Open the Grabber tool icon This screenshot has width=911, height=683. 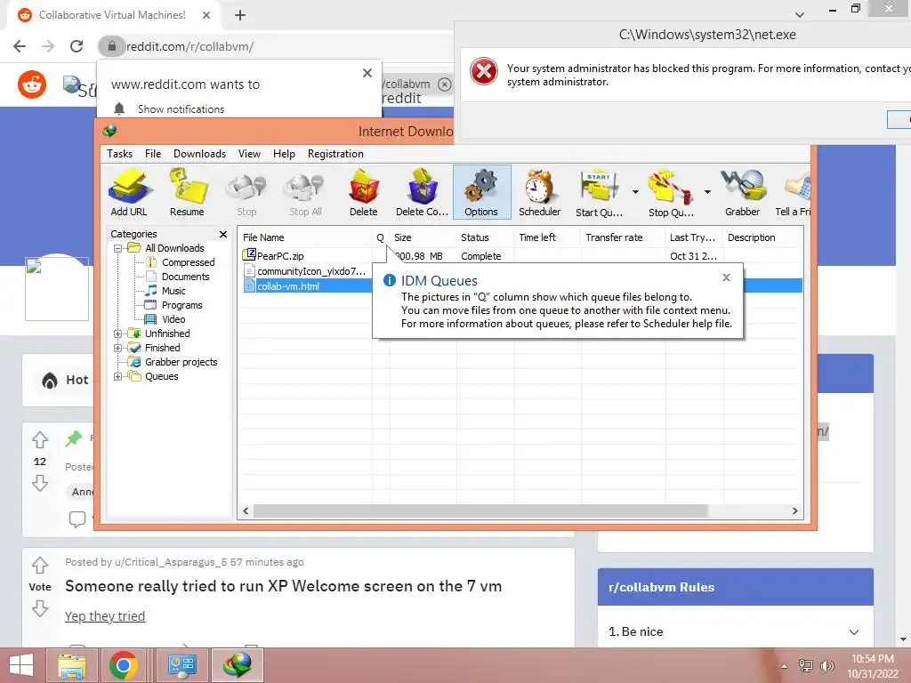tap(743, 192)
